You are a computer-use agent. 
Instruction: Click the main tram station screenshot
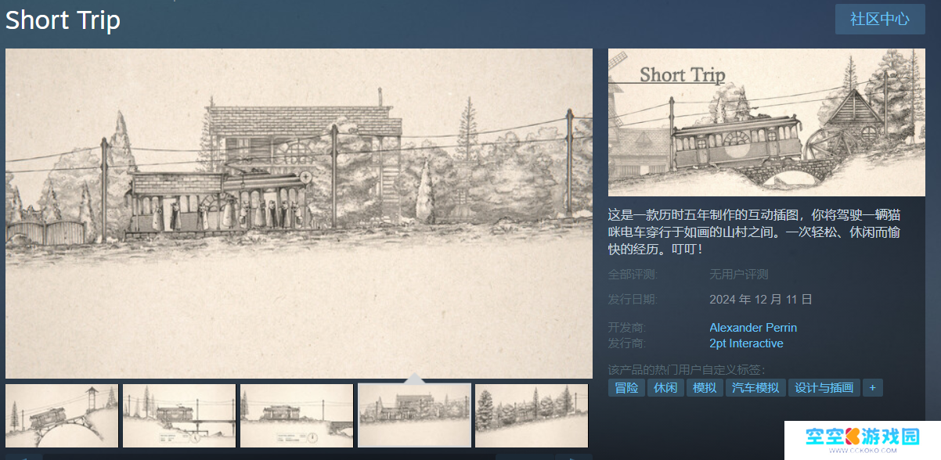click(299, 214)
